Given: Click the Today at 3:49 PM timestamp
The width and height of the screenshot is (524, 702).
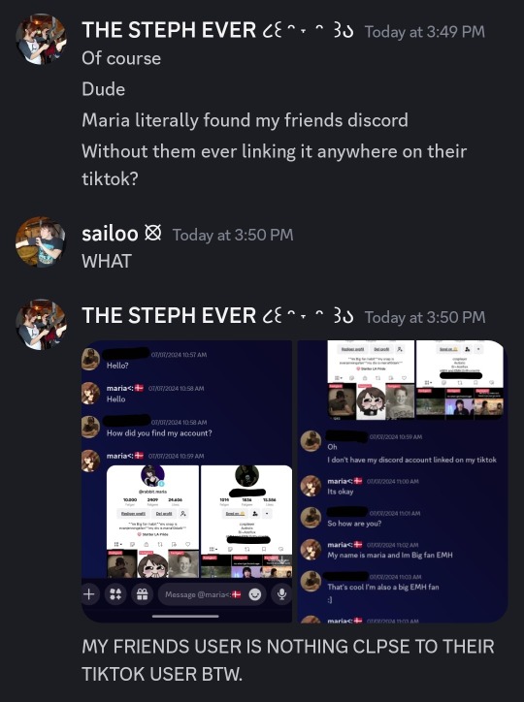Looking at the screenshot, I should pyautogui.click(x=425, y=32).
